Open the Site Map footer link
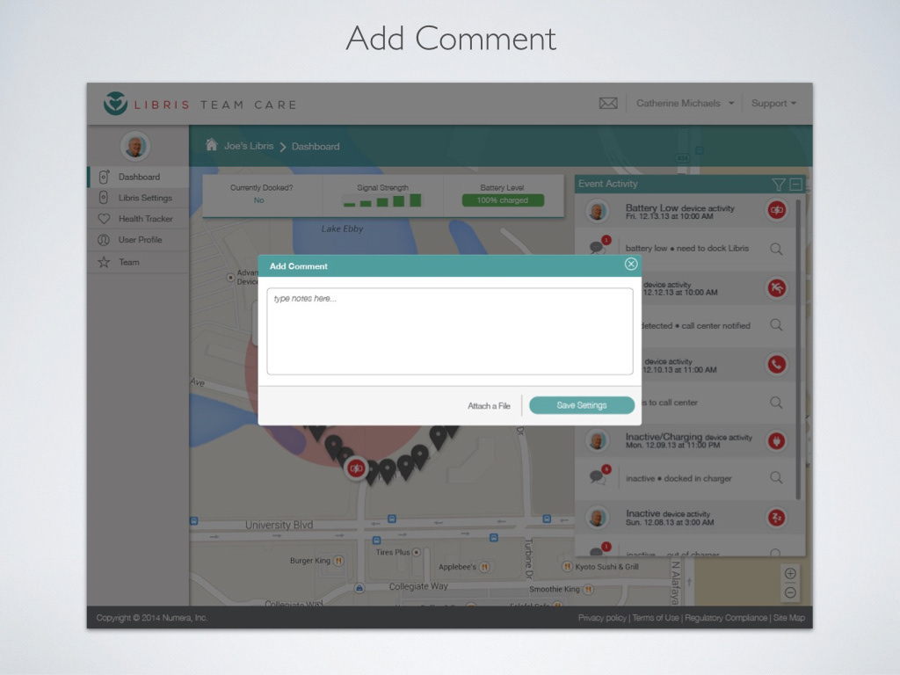 789,618
